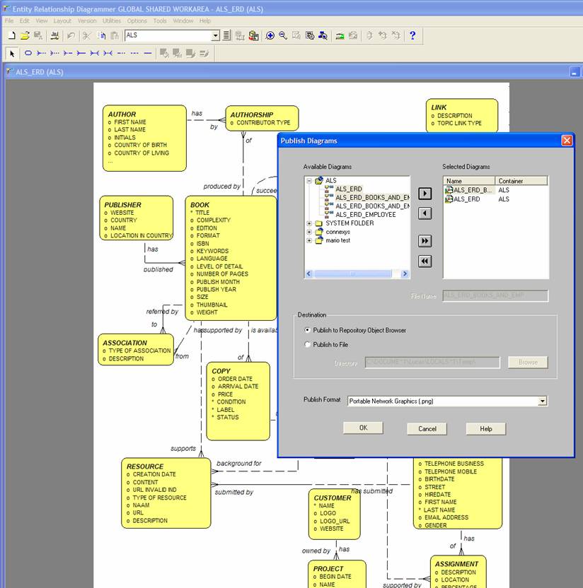Expand the SYSTEM FOLDER tree node

pos(309,223)
